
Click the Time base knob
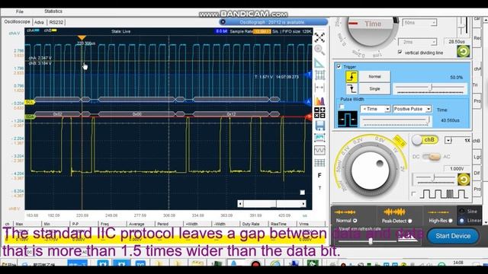point(373,30)
